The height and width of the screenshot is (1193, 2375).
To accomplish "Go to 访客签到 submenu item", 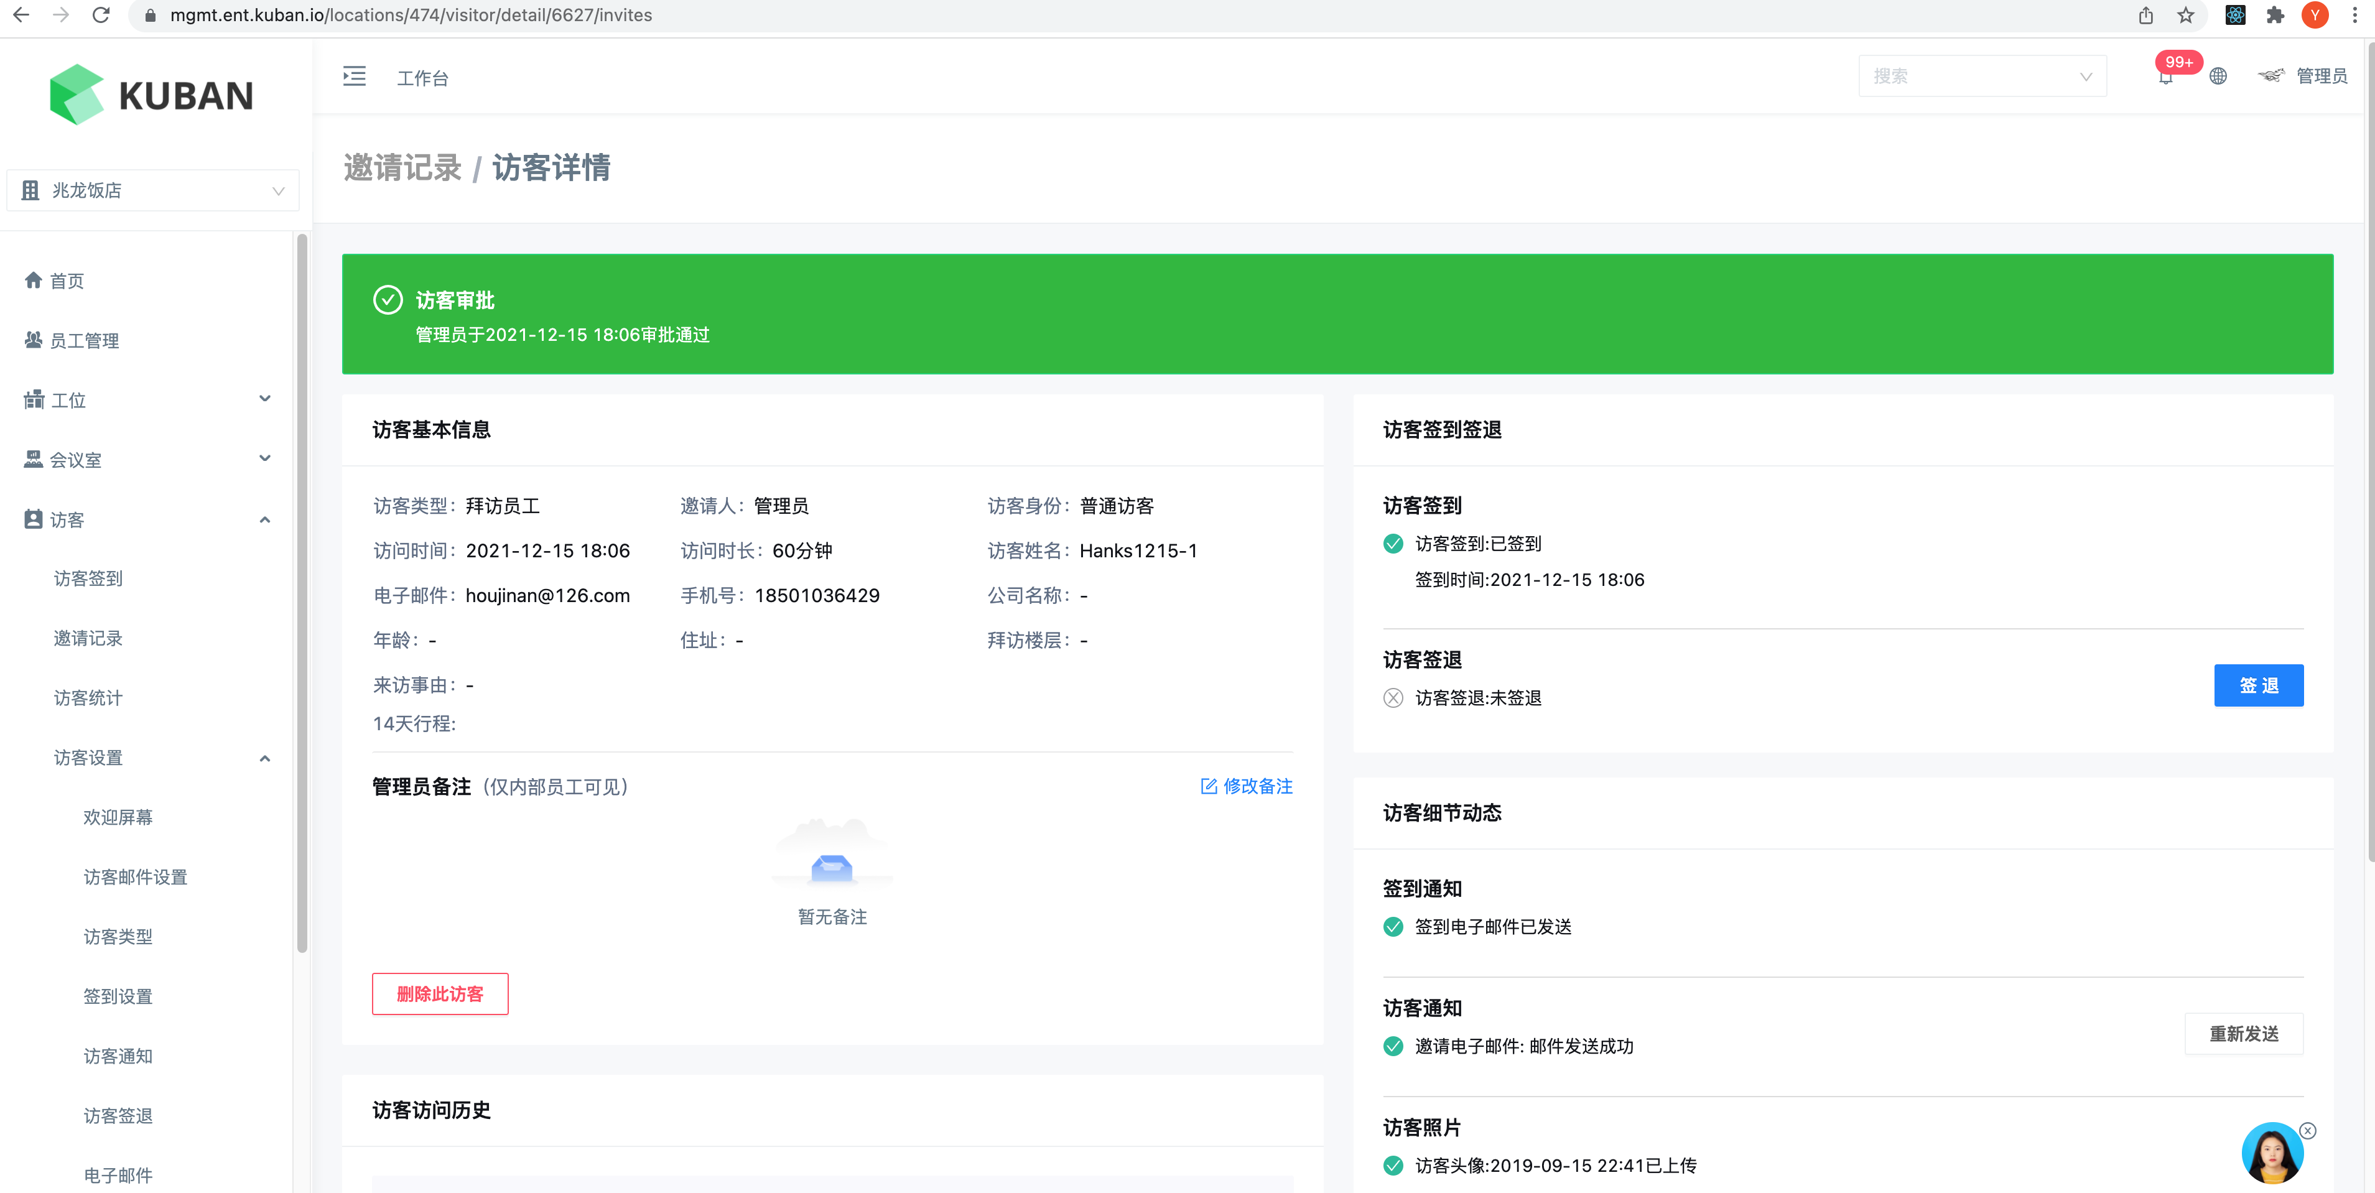I will tap(88, 578).
